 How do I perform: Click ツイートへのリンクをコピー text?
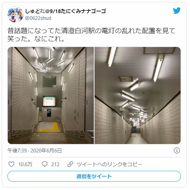click(x=110, y=164)
